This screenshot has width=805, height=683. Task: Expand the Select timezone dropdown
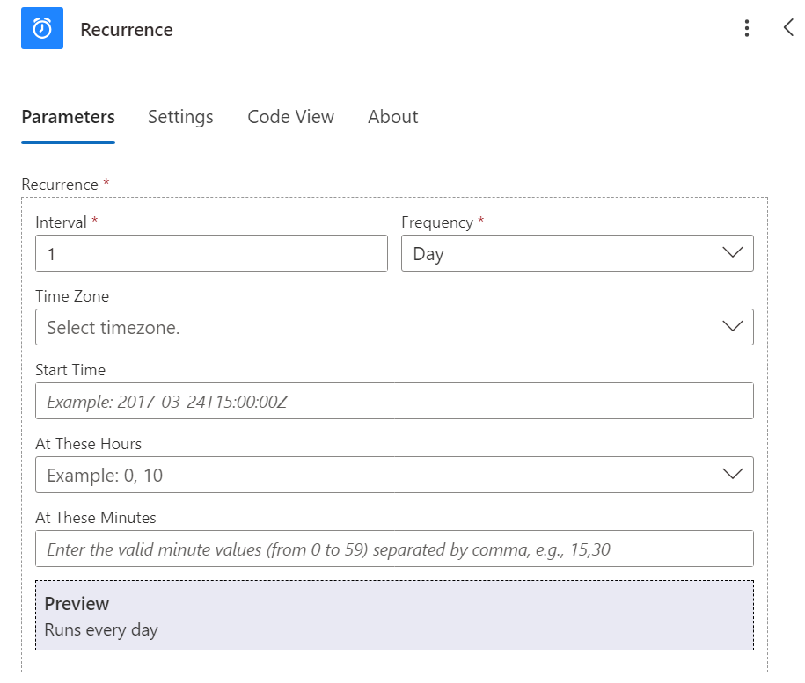394,327
